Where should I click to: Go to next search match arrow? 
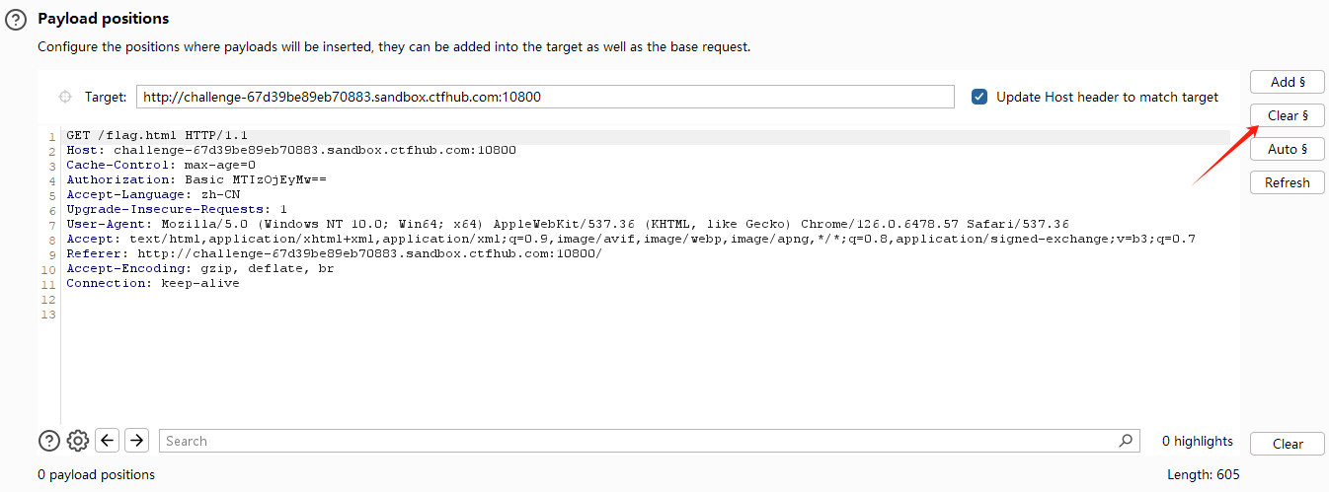click(x=137, y=441)
